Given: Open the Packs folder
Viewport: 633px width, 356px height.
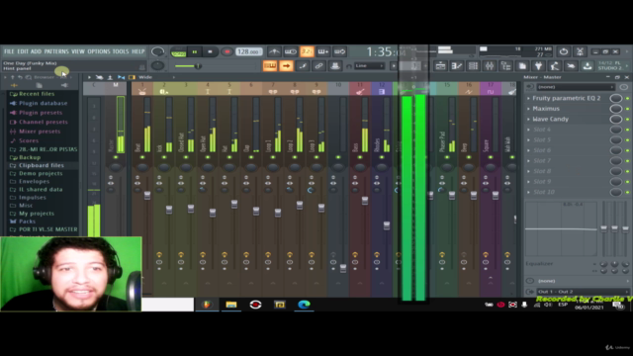Looking at the screenshot, I should click(x=27, y=222).
